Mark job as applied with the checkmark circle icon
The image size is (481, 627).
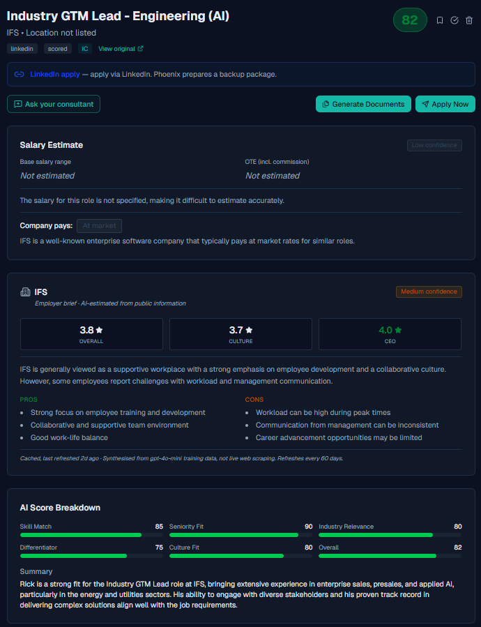[455, 20]
